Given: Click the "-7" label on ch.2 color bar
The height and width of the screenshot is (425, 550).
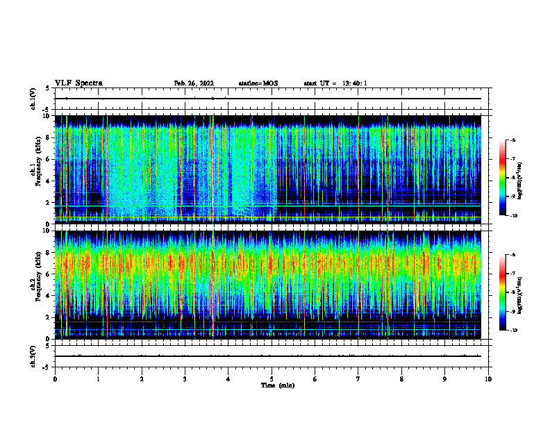Looking at the screenshot, I should click(x=512, y=274).
